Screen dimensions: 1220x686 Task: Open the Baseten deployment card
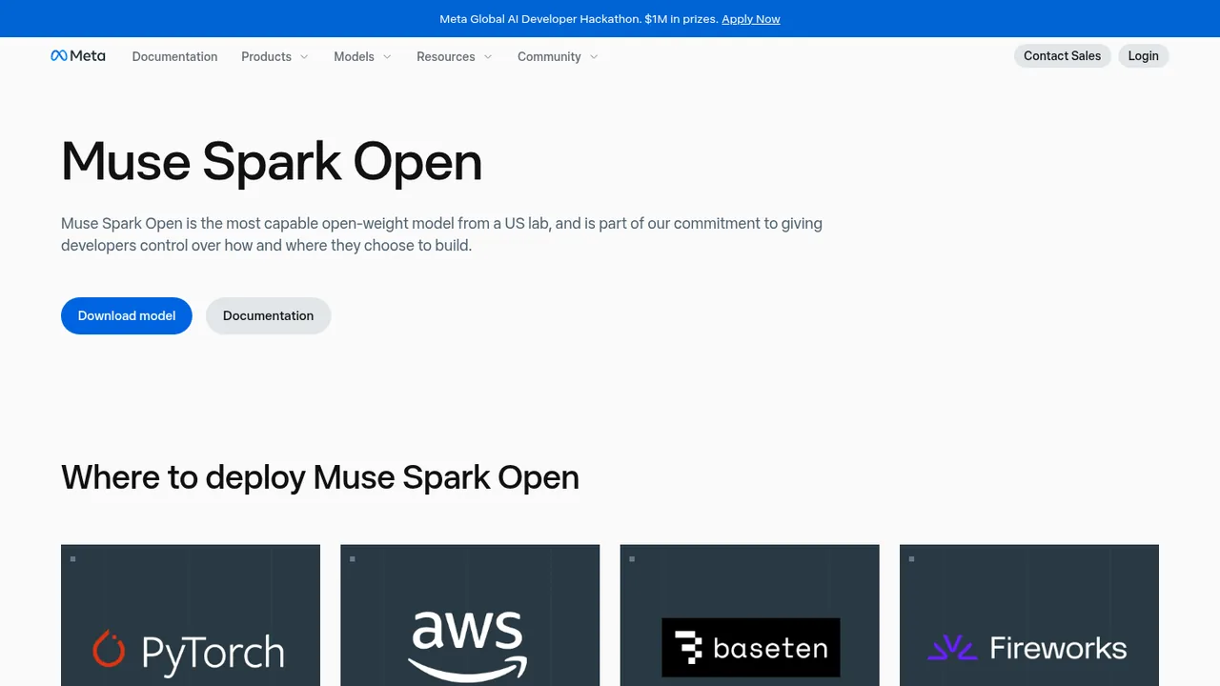[x=750, y=615]
